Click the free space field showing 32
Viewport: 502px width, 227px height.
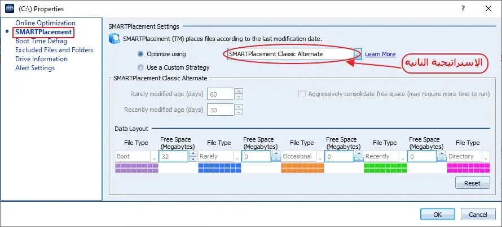pos(174,157)
